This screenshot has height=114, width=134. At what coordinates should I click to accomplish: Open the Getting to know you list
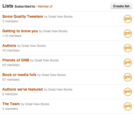pyautogui.click(x=20, y=31)
